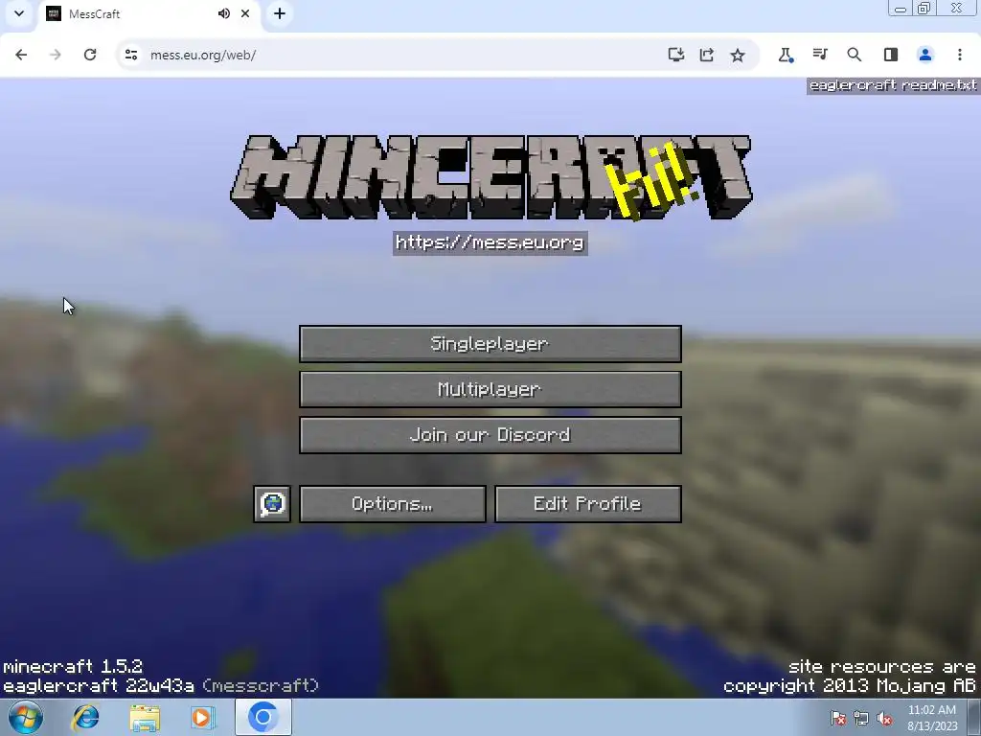Open Action Center flag in tray
This screenshot has height=736, width=981.
(x=838, y=719)
